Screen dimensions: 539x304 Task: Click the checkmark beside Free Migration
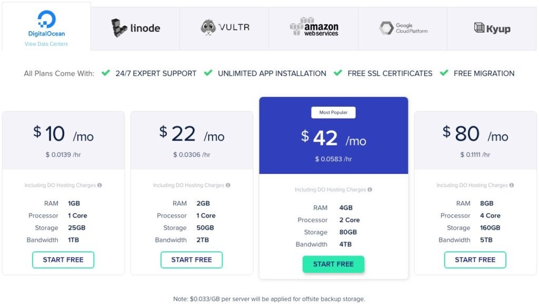click(x=445, y=73)
